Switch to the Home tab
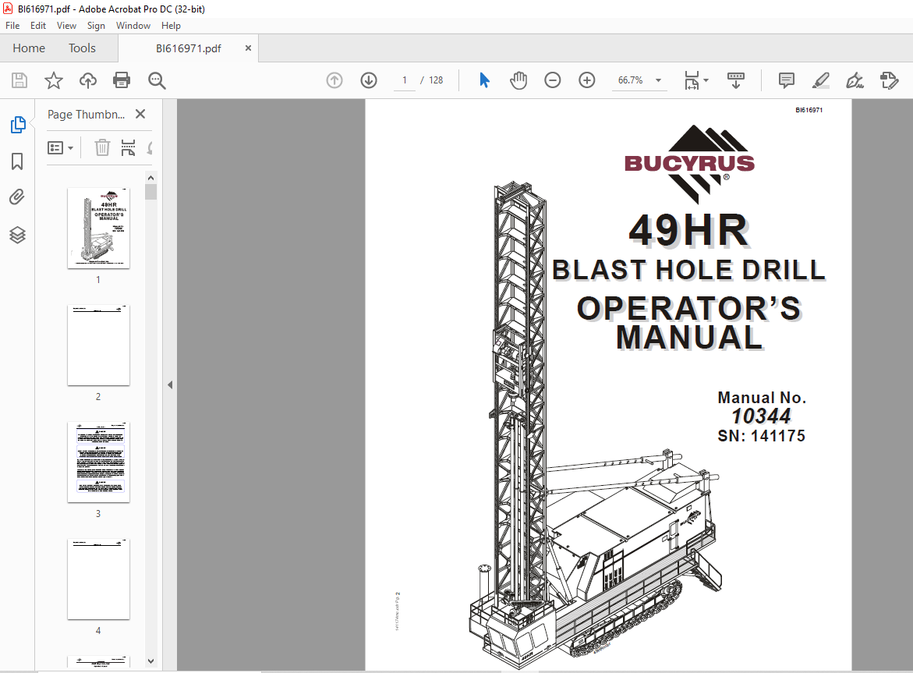 point(29,48)
